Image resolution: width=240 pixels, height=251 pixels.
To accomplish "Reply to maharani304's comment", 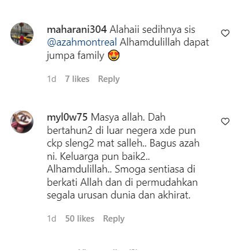I will pyautogui.click(x=109, y=79).
